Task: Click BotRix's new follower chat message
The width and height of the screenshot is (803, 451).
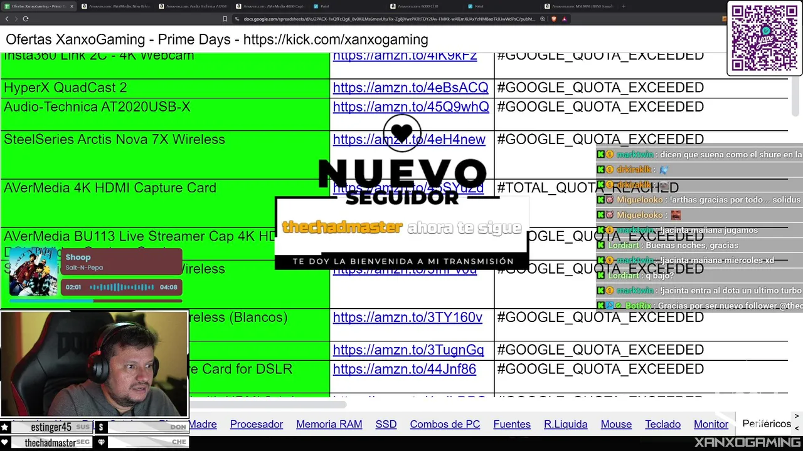Action: [x=699, y=306]
